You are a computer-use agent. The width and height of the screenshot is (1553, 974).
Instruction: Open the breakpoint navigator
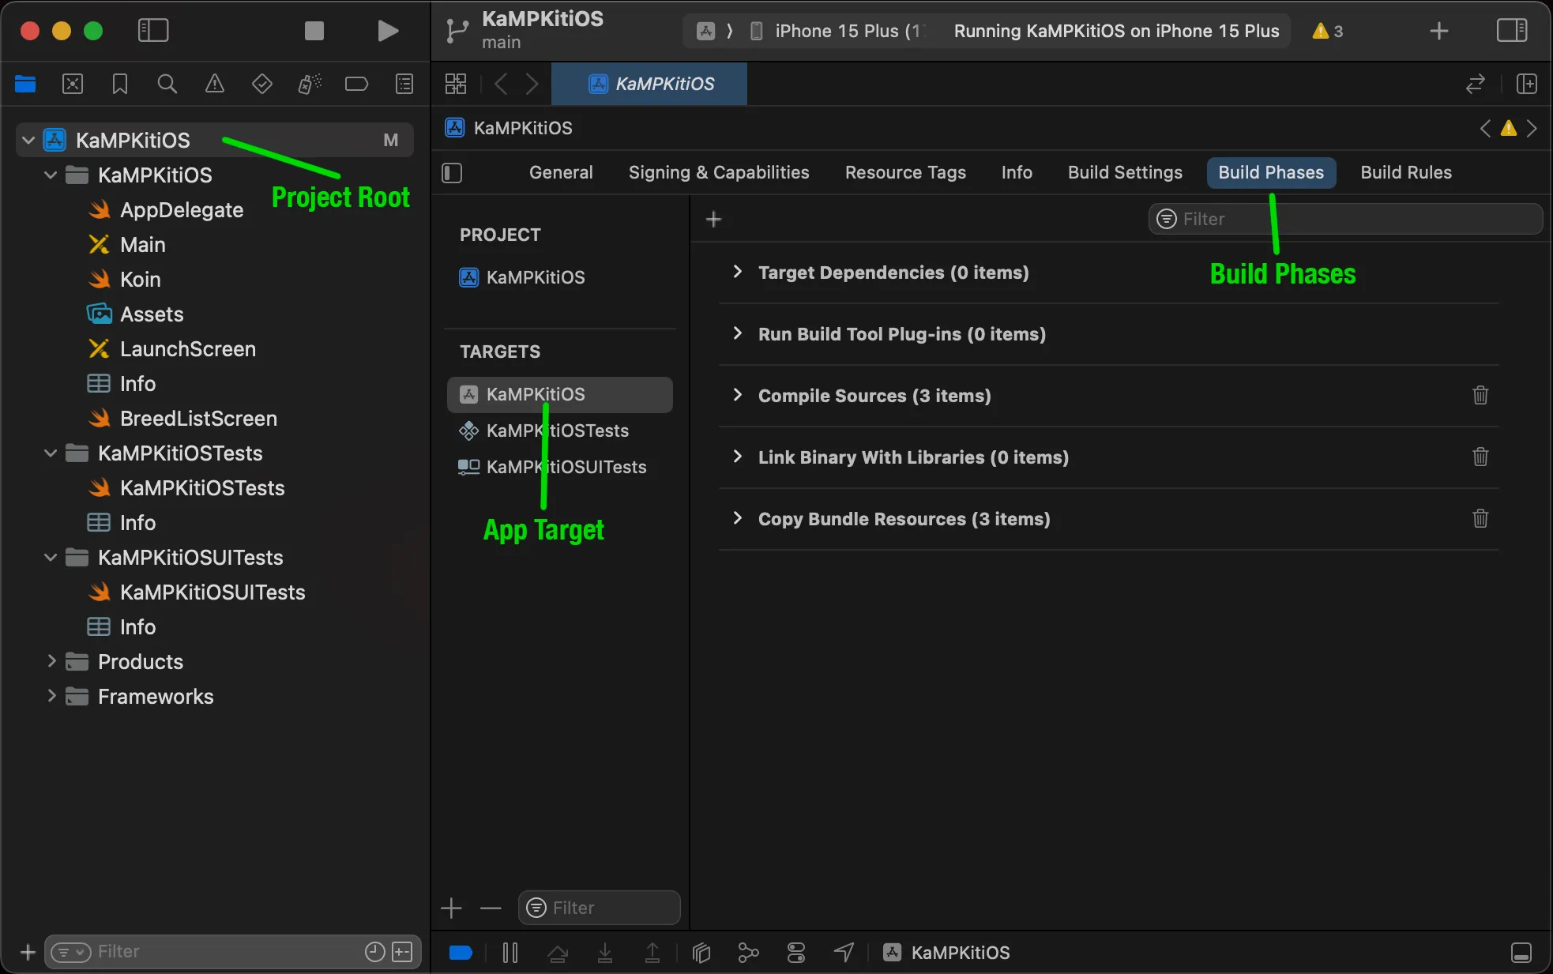(x=357, y=84)
